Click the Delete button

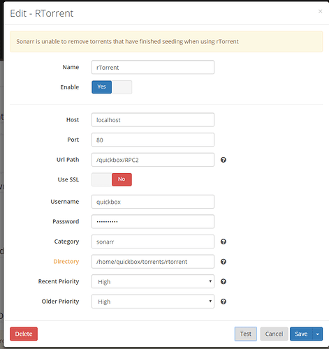(x=24, y=334)
